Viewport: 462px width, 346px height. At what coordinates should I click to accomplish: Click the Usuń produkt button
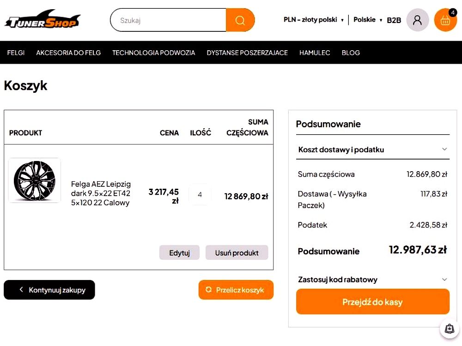click(x=237, y=253)
